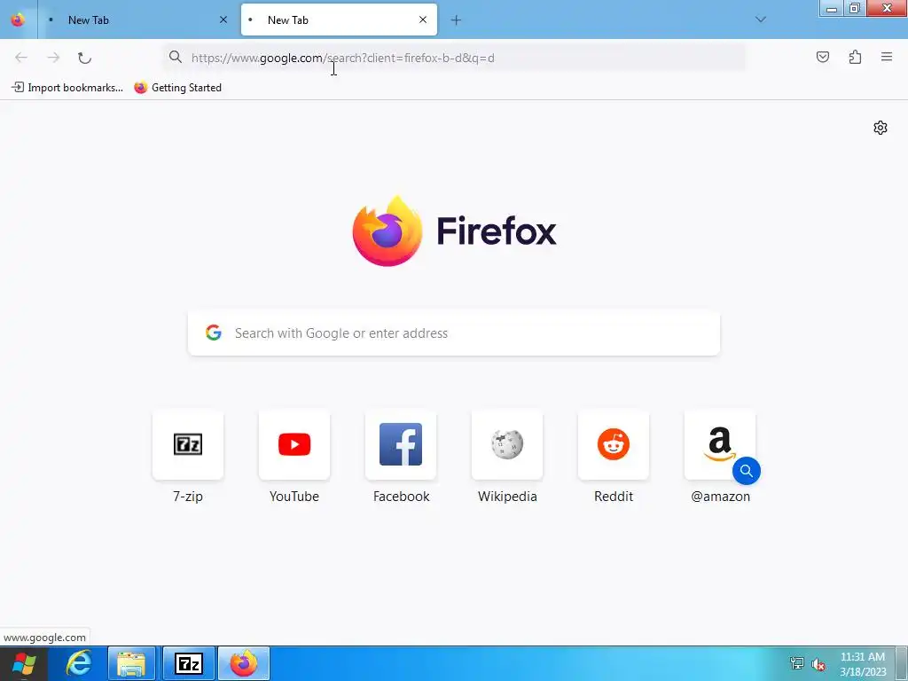
Task: Open the @amazon search shortcut tile
Action: point(720,445)
